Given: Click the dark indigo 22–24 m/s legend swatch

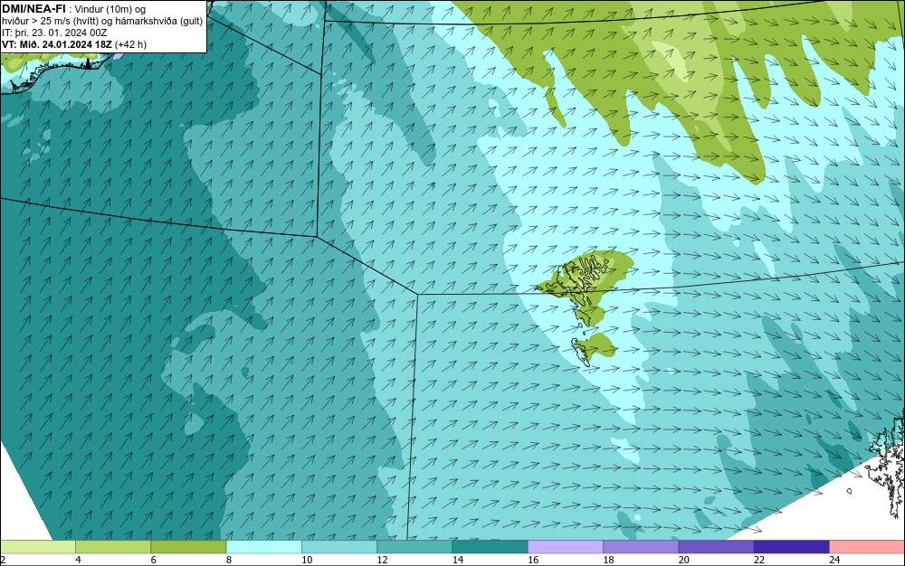Looking at the screenshot, I should 791,546.
